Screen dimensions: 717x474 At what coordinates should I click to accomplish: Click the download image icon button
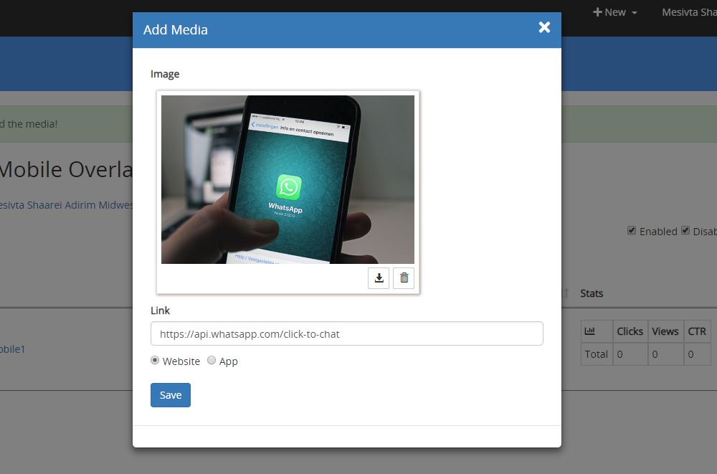379,278
